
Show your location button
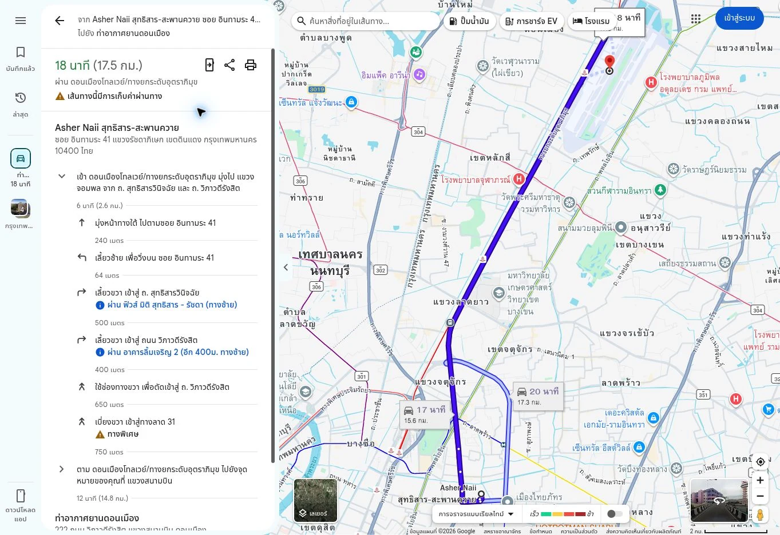pos(760,462)
